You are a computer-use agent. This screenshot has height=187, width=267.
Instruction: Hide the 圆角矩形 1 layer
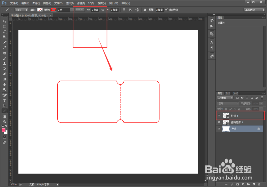tap(219, 122)
